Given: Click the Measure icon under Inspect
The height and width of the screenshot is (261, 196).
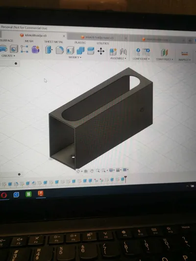Looking at the screenshot, I should click(x=185, y=53).
